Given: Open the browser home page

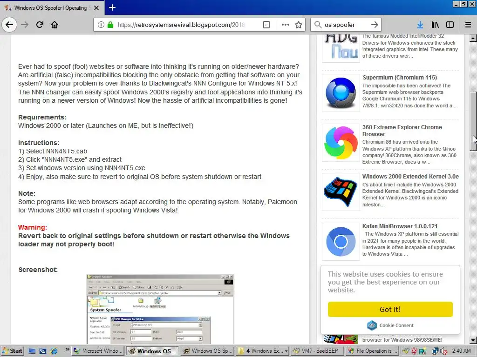Looking at the screenshot, I should (55, 25).
